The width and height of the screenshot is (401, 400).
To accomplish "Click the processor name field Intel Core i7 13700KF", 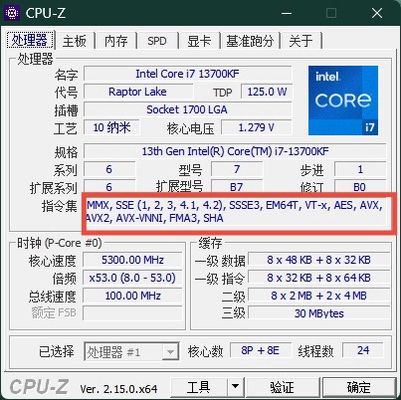I will tap(188, 74).
